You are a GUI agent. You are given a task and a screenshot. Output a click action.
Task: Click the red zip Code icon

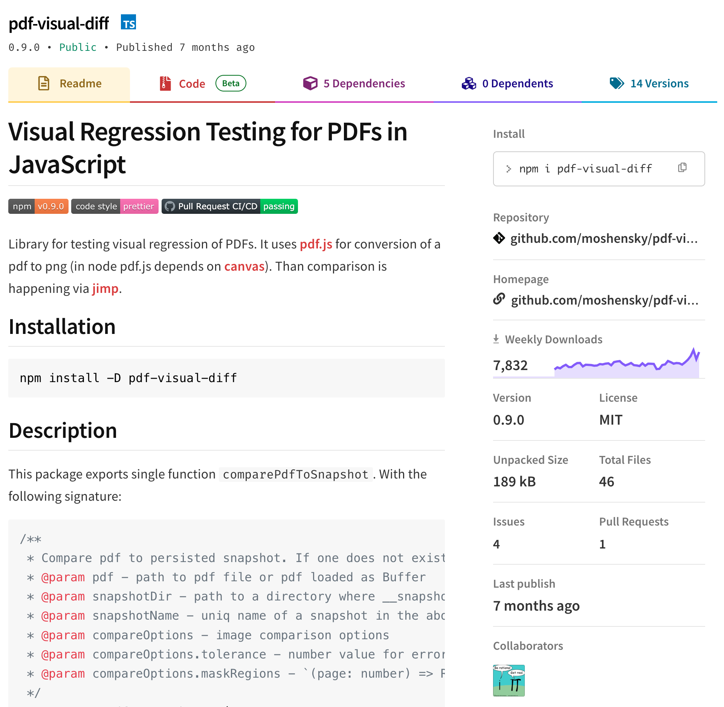pos(165,83)
